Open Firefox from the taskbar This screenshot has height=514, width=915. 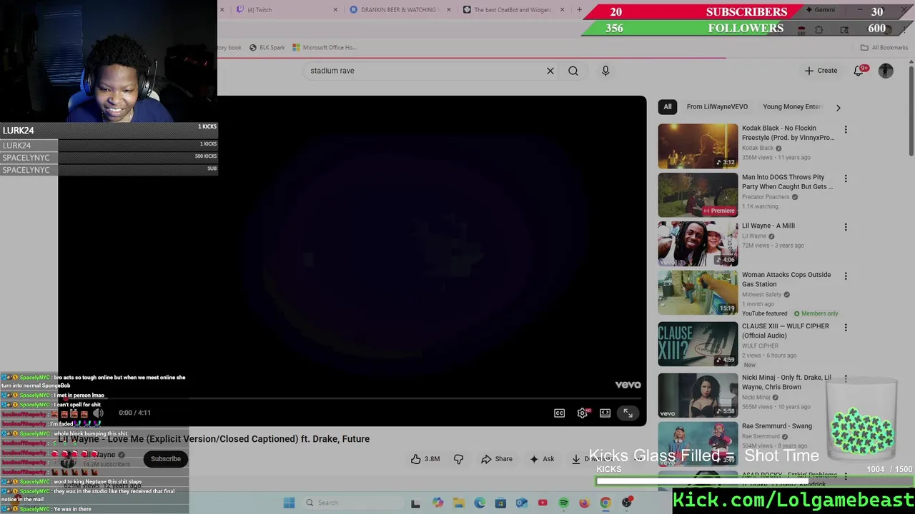[584, 503]
